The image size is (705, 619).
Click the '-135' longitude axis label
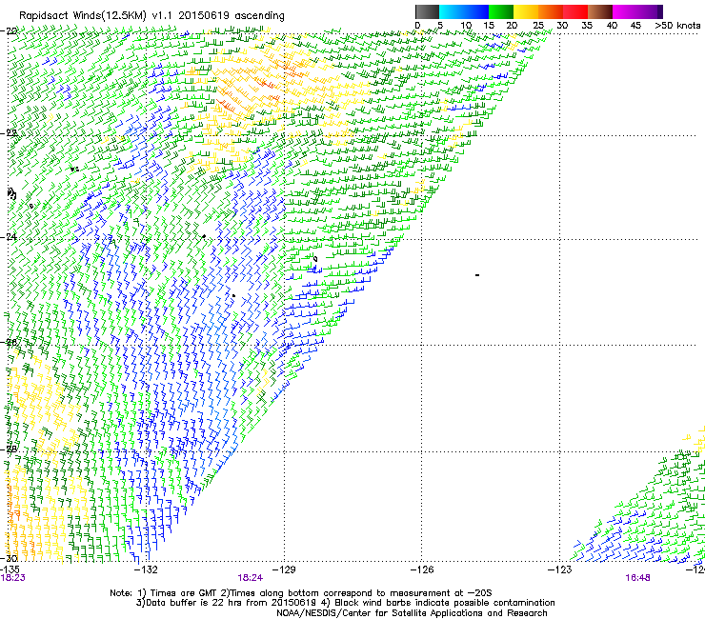tap(10, 569)
